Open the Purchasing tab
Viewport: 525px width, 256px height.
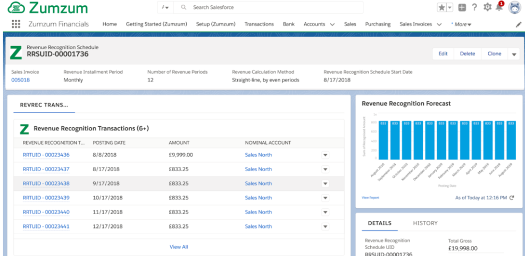(x=378, y=24)
